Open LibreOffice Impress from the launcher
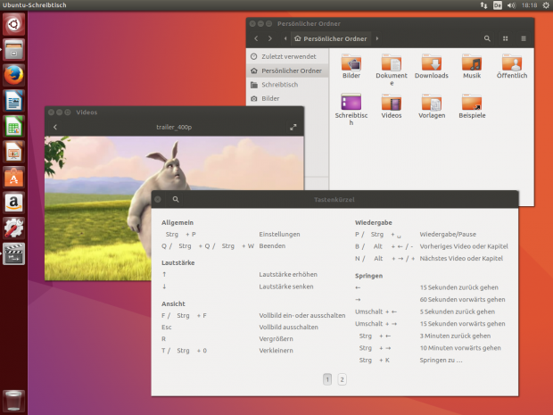Screen dimensions: 553x415 (x=13, y=152)
